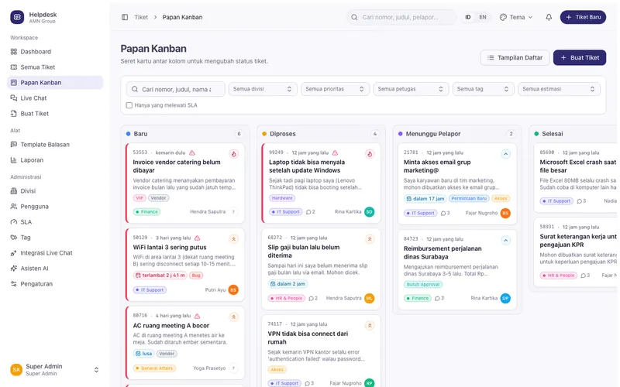Click the top bar search field

(x=401, y=17)
